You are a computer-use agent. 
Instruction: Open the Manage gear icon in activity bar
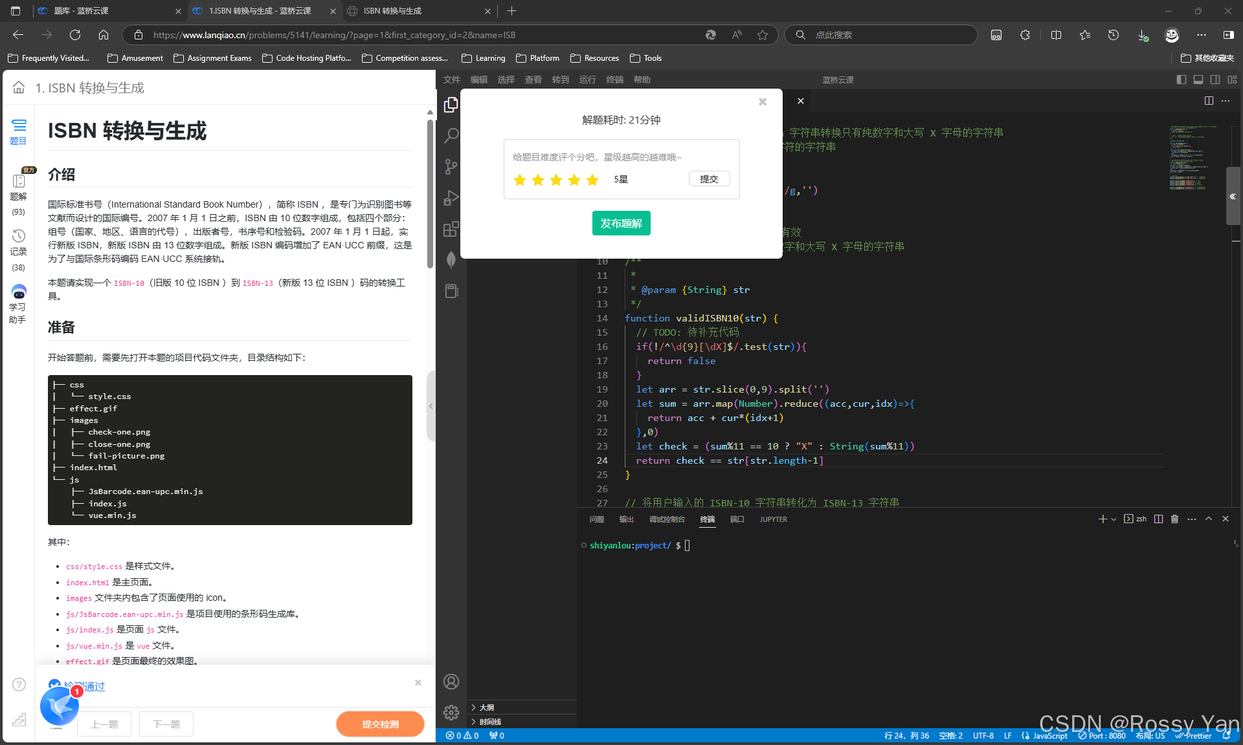point(451,712)
